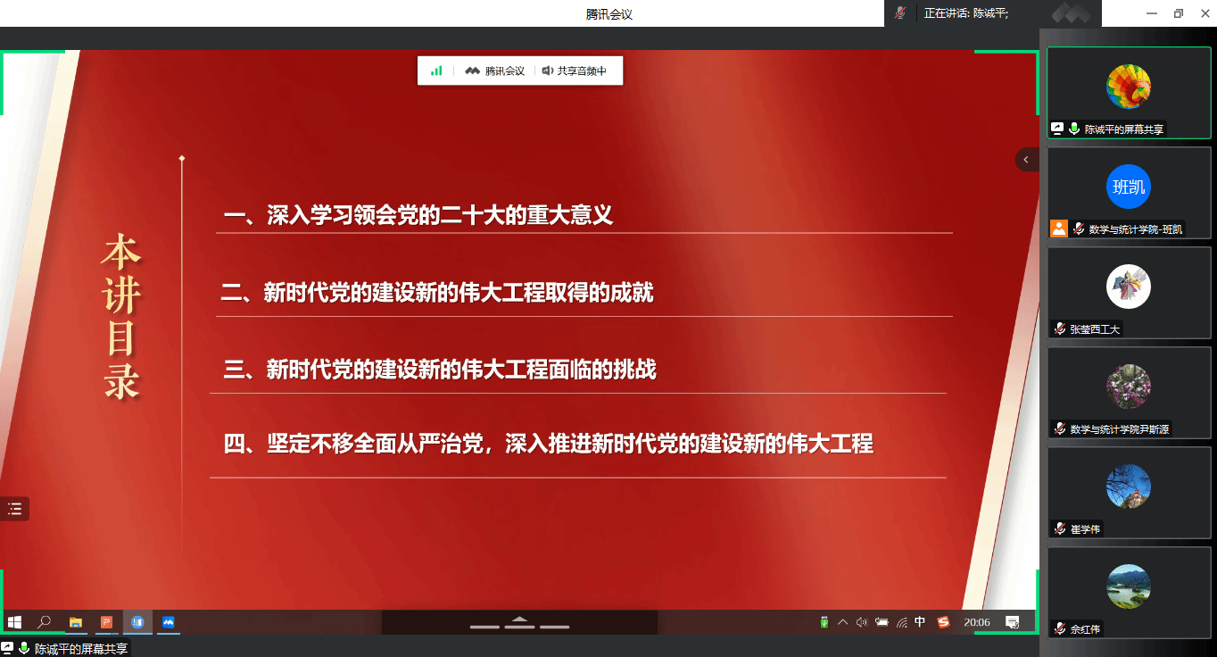
Task: Expand the system tray hidden icons arrow
Action: 842,622
